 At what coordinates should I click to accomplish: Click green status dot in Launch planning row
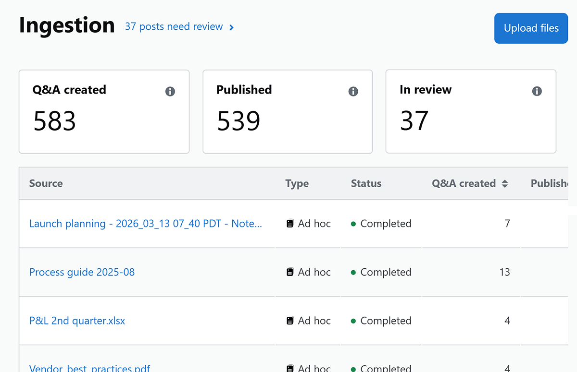(353, 224)
